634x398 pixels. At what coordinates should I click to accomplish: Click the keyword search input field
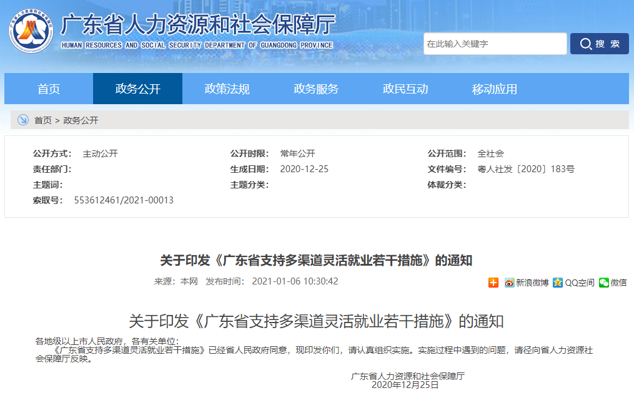(x=495, y=44)
